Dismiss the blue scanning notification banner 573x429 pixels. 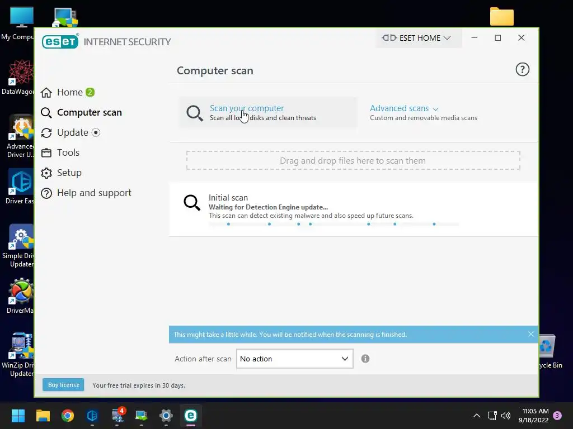click(531, 334)
